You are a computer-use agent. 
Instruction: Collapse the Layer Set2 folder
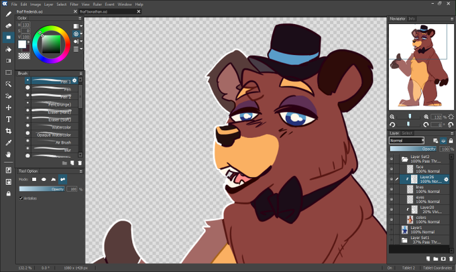click(x=404, y=159)
